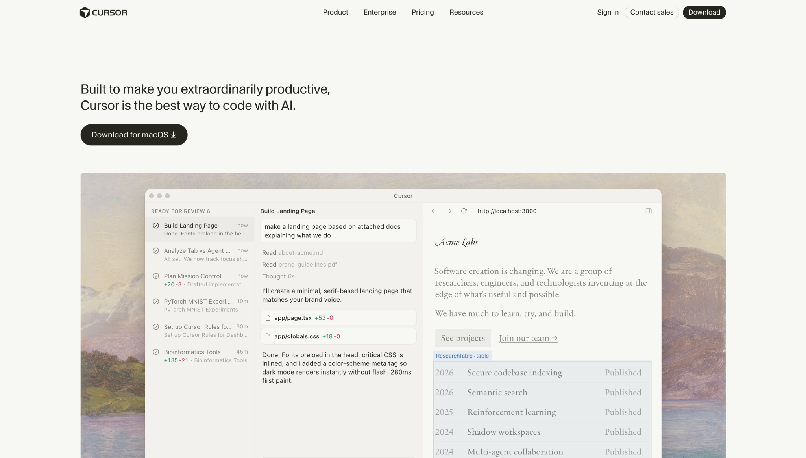Click the Cursor logo icon
Image resolution: width=806 pixels, height=458 pixels.
[85, 12]
